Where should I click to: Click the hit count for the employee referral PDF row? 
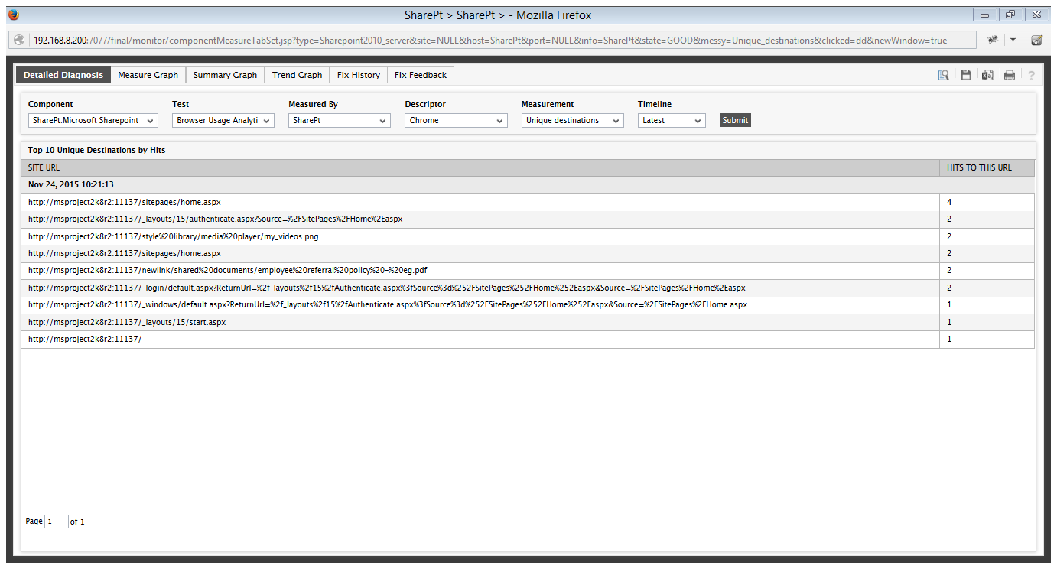click(x=949, y=270)
